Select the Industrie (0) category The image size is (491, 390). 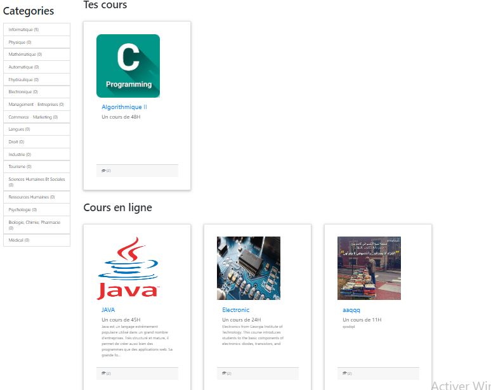coord(37,154)
